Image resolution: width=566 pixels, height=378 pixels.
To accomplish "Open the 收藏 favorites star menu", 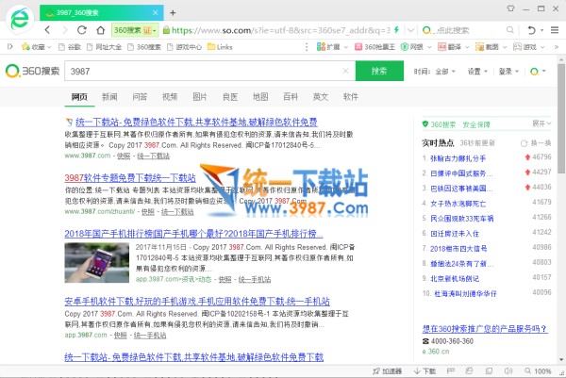I will point(36,47).
